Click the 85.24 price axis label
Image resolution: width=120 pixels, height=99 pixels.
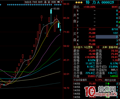[66, 18]
